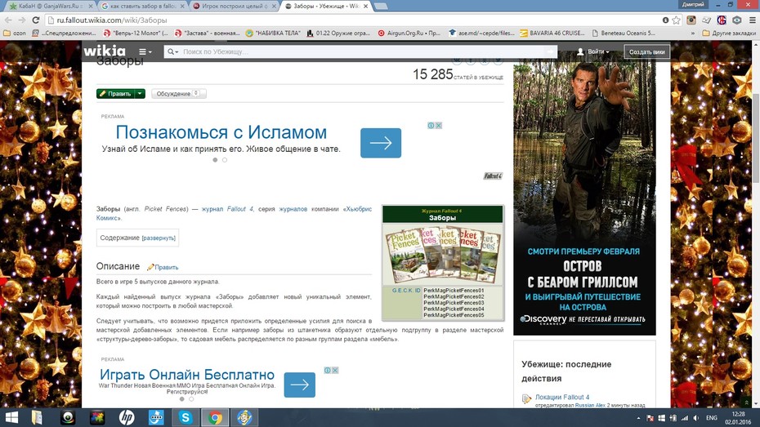This screenshot has height=427, width=760.
Task: Click the blue arrow on Islam ad
Action: (381, 143)
